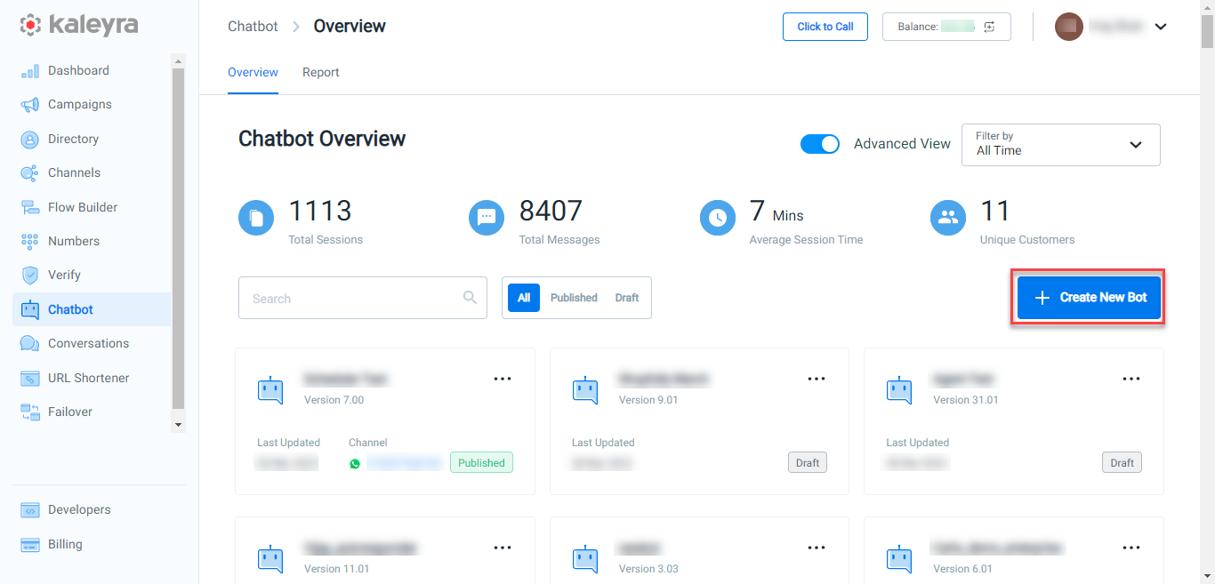Click the 11 unique customers value
Screen dimensions: 1215x584
(x=995, y=211)
